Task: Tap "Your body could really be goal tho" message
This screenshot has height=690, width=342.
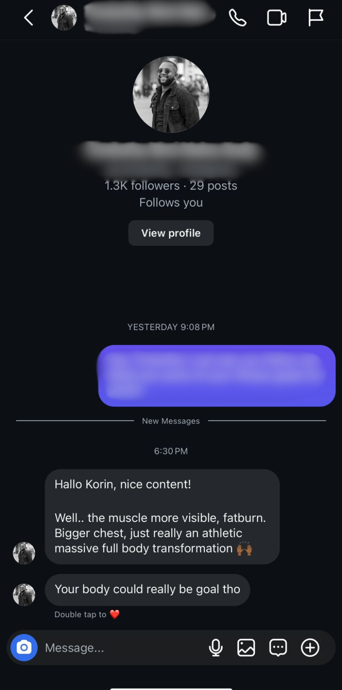Action: click(x=147, y=590)
